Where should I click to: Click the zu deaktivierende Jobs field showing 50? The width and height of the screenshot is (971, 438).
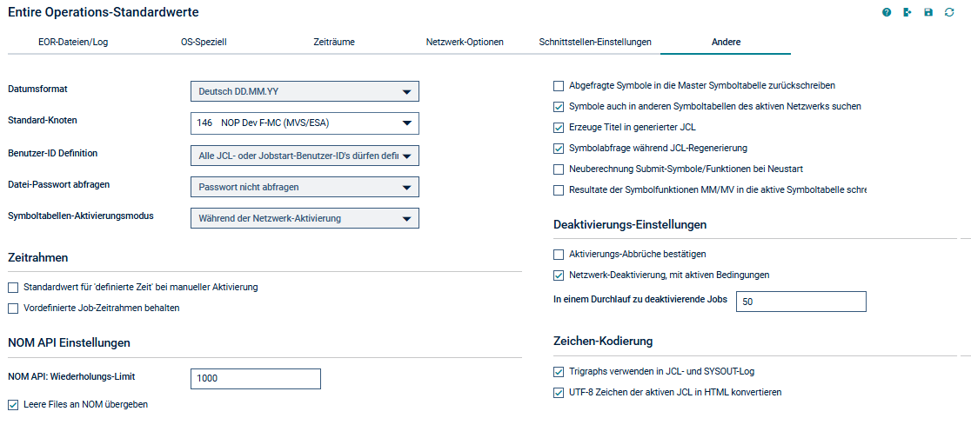pyautogui.click(x=801, y=302)
